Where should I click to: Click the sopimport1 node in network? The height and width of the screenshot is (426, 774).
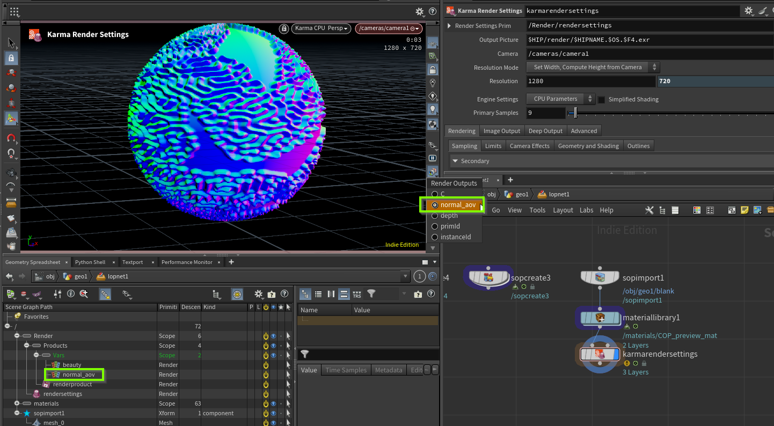coord(600,277)
